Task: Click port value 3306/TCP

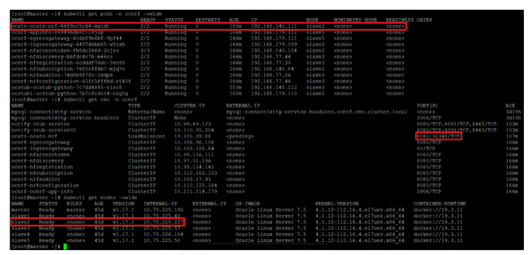Action: click(x=428, y=117)
